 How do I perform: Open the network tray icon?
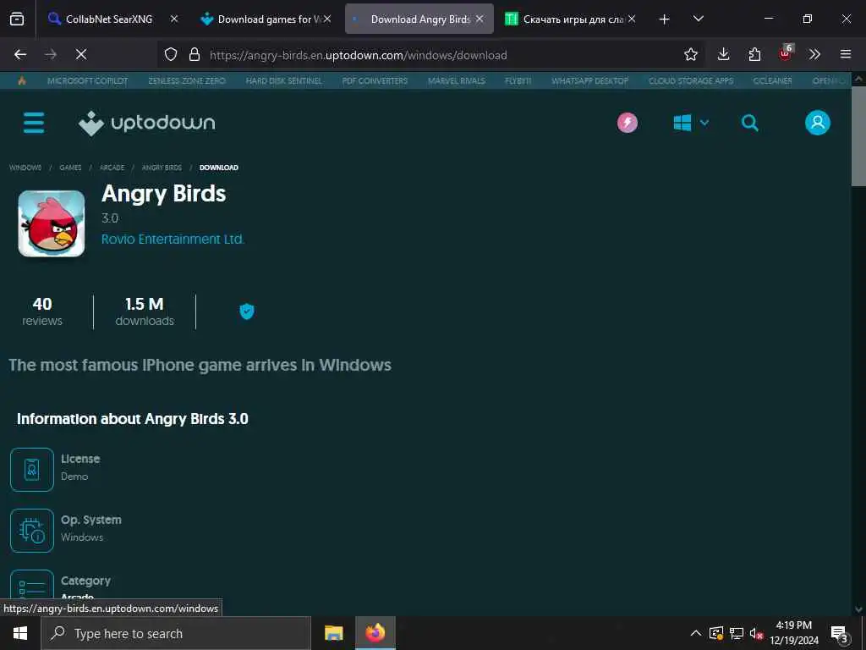pos(737,633)
